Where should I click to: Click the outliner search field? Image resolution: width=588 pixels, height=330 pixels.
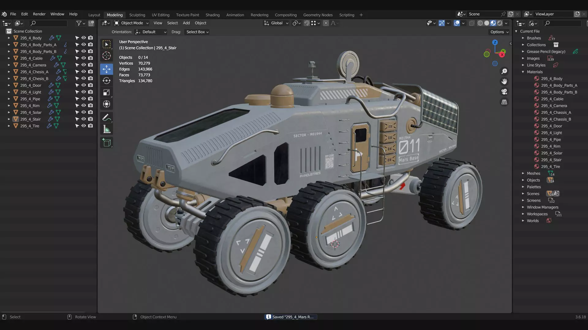48,23
